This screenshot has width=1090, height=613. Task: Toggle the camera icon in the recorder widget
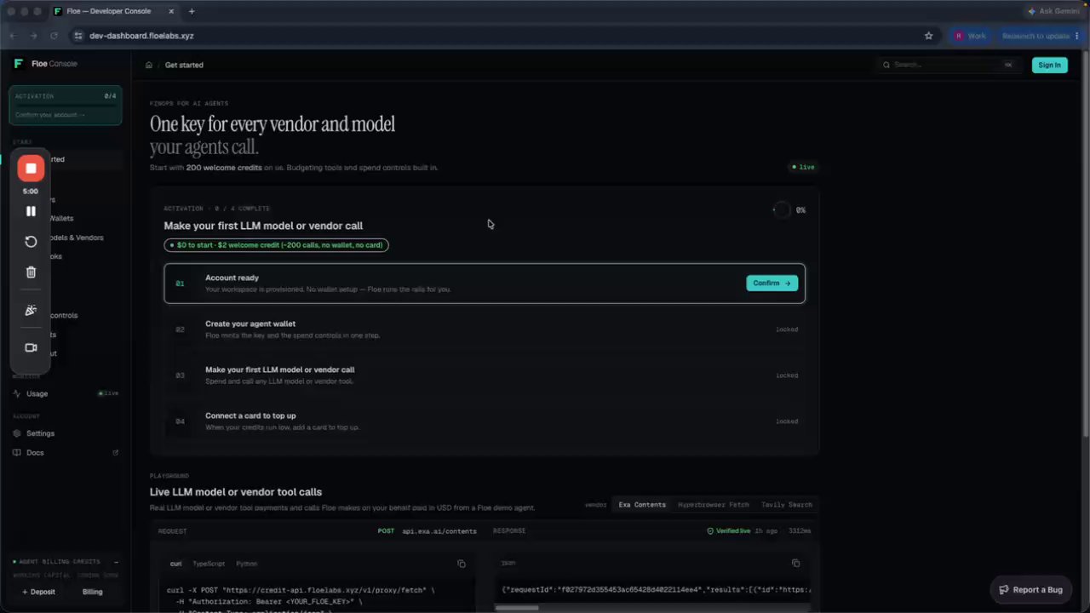[x=31, y=347]
